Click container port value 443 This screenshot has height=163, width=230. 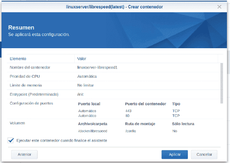128,111
